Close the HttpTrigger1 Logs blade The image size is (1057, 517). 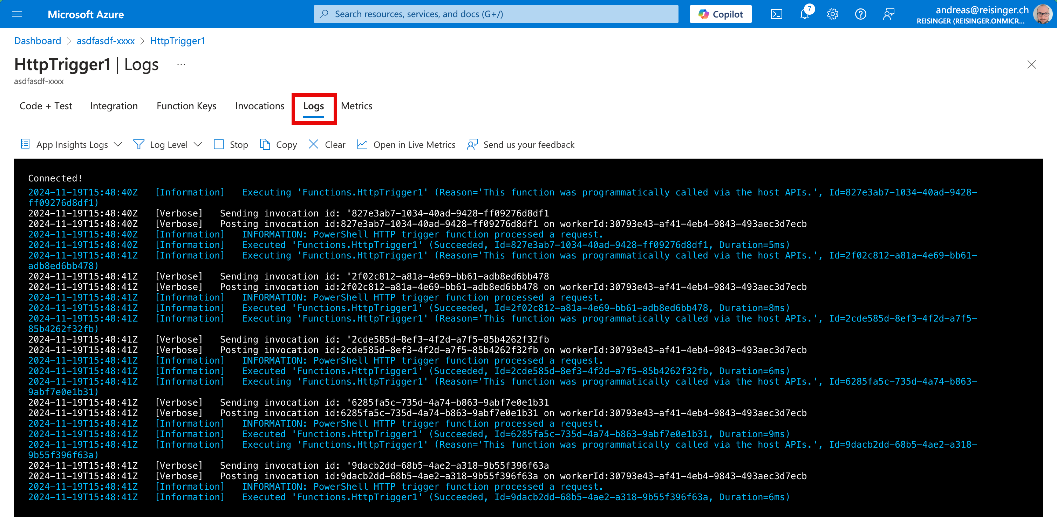[x=1031, y=64]
